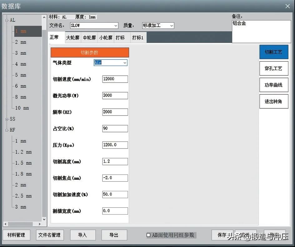Open the 文件名 dropdown showing SLOW
The image size is (295, 247).
point(116,26)
